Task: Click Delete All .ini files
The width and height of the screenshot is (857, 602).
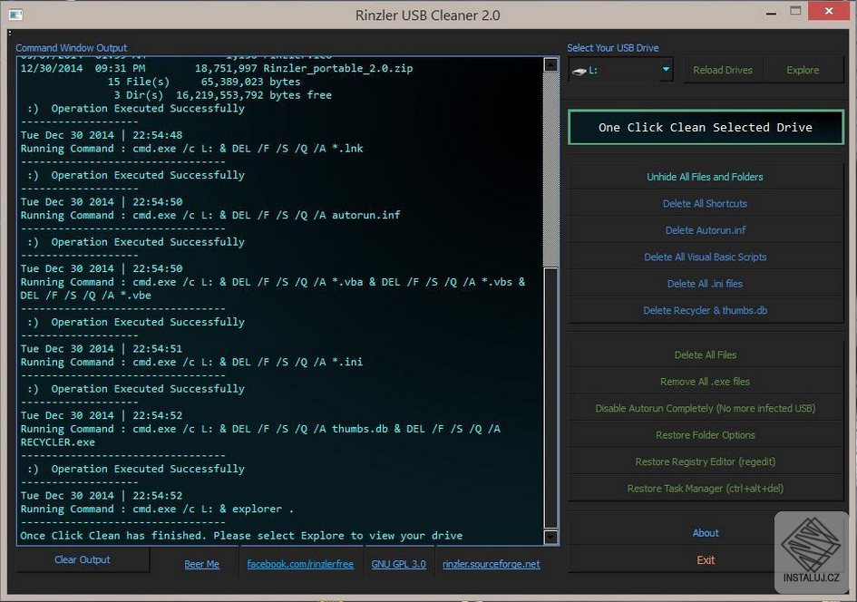Action: tap(705, 284)
